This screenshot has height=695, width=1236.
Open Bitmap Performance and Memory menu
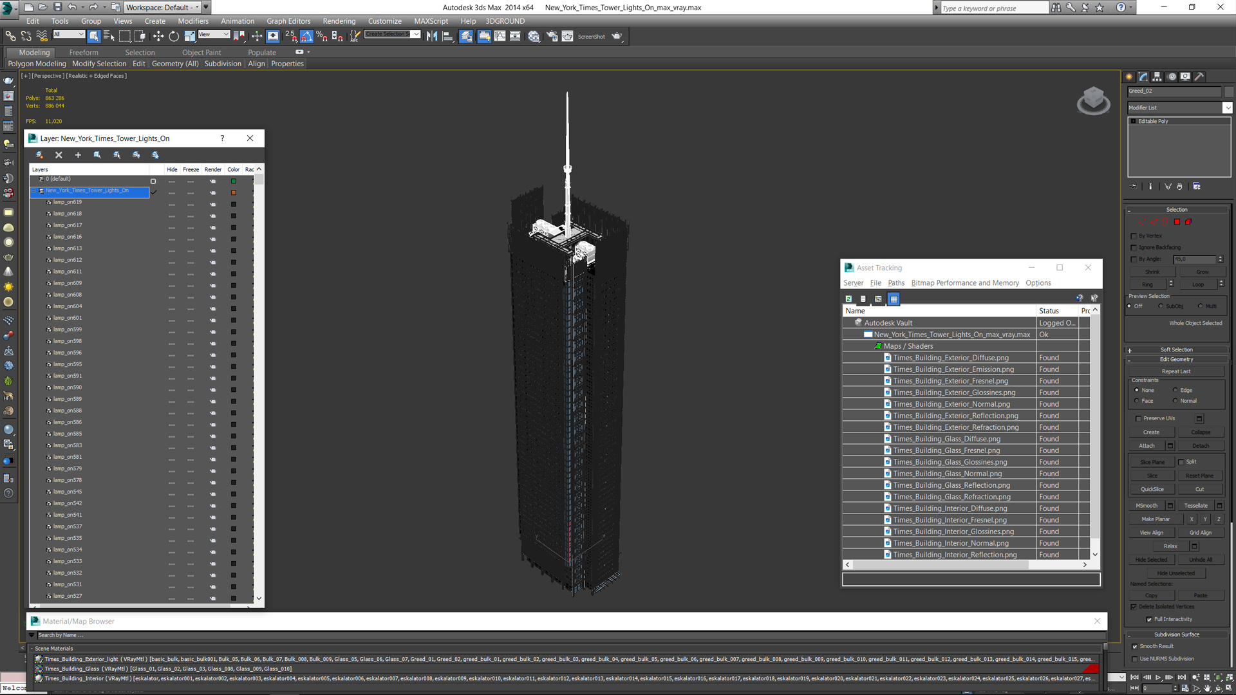click(965, 283)
